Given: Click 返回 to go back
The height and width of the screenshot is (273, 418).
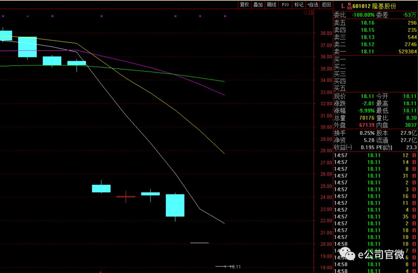Looking at the screenshot, I should coord(326,5).
